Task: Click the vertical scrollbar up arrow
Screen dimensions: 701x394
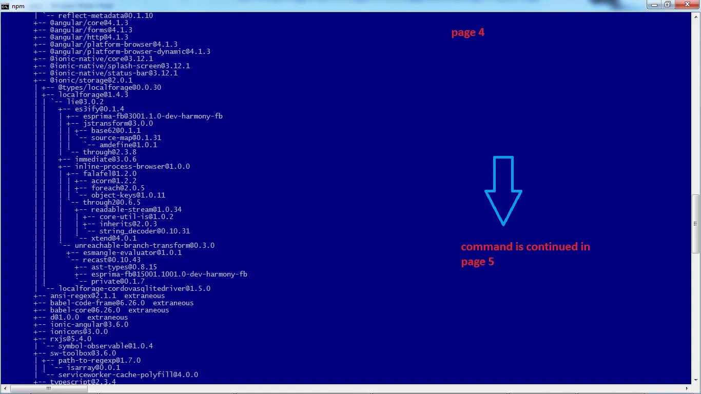Action: tap(695, 16)
